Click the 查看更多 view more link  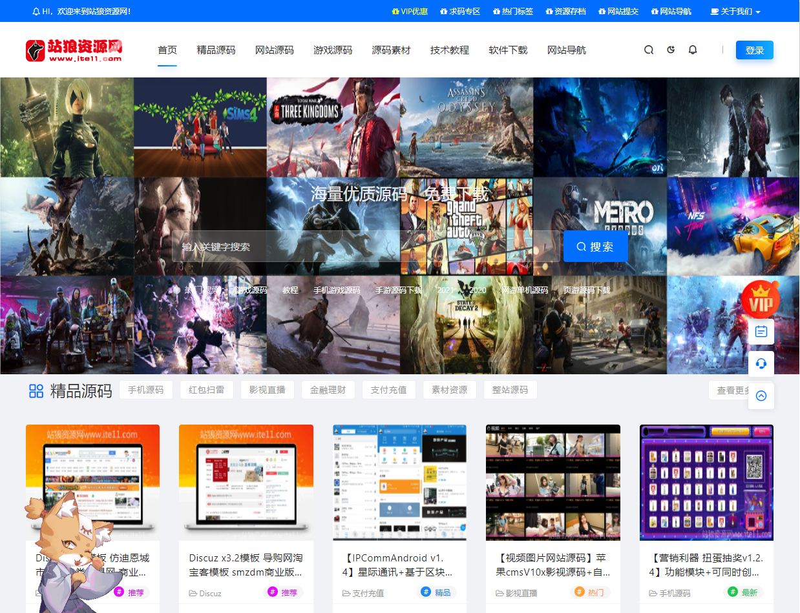[730, 390]
